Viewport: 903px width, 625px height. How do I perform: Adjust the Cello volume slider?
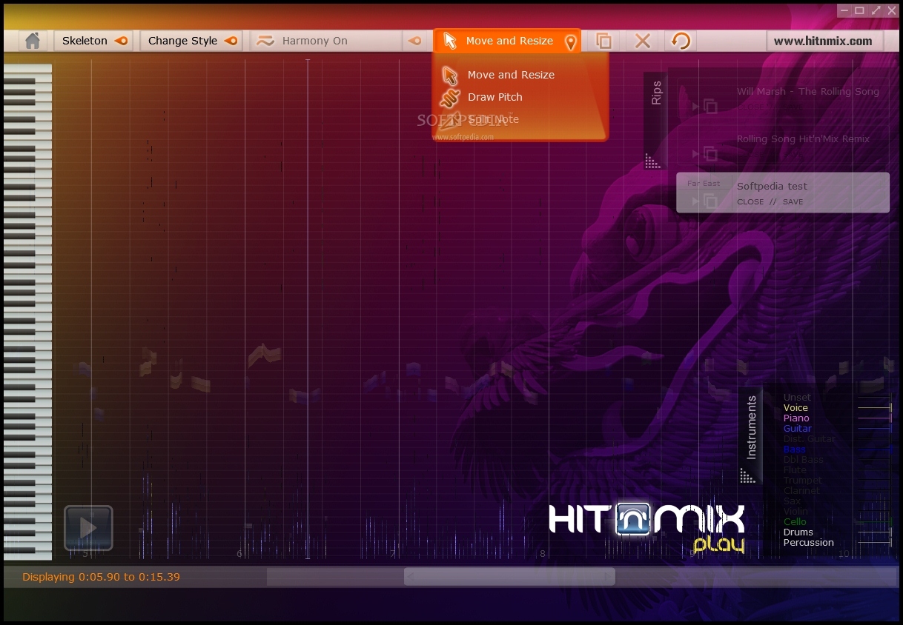[875, 522]
